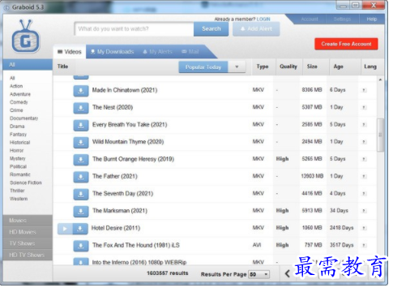The height and width of the screenshot is (292, 393).
Task: Open the Mail tab
Action: (x=190, y=52)
